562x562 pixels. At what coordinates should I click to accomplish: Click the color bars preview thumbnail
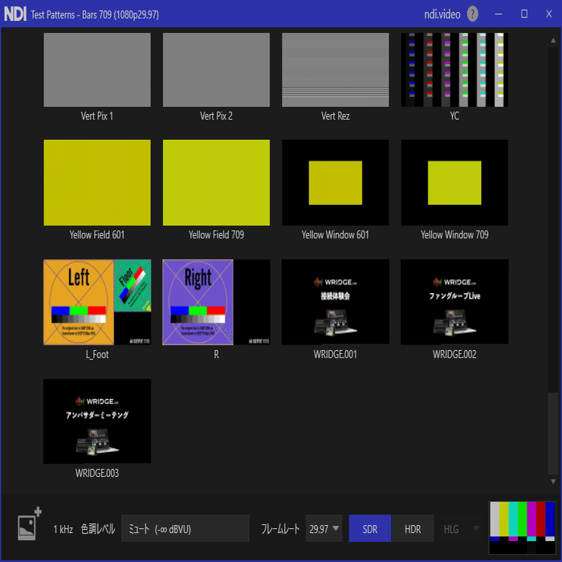[523, 527]
